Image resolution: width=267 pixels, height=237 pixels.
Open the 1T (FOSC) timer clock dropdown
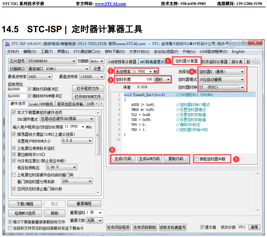[x=221, y=87]
